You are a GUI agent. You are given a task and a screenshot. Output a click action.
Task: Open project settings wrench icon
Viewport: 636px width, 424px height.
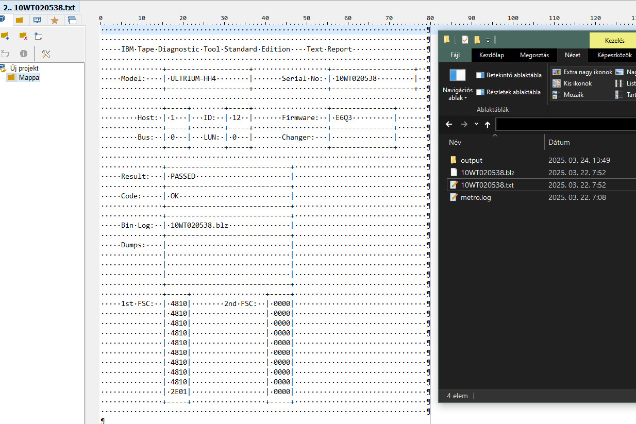(46, 54)
